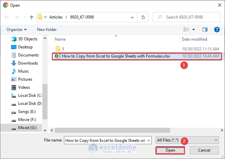This screenshot has width=225, height=159.
Task: Click the Back navigation arrow
Action: tap(7, 17)
